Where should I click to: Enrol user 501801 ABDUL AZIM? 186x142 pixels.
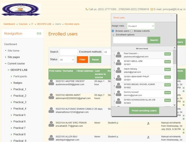point(167,62)
